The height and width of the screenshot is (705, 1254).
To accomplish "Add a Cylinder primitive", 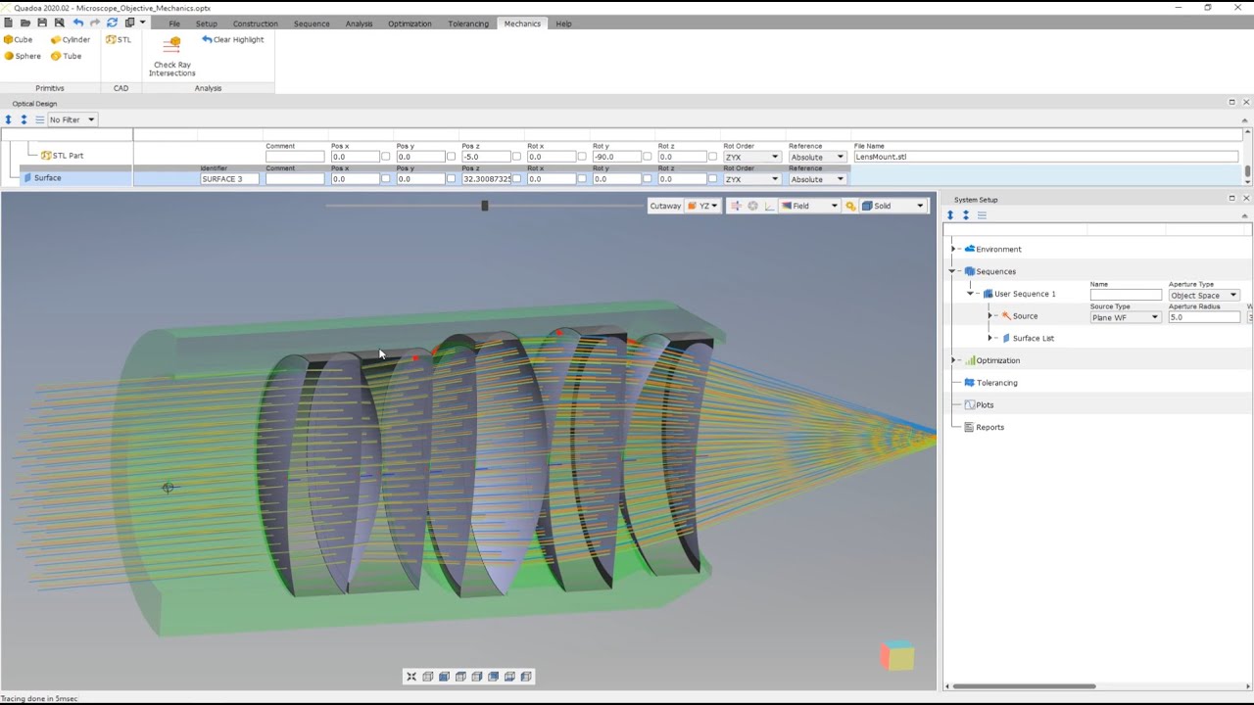I will (x=69, y=39).
